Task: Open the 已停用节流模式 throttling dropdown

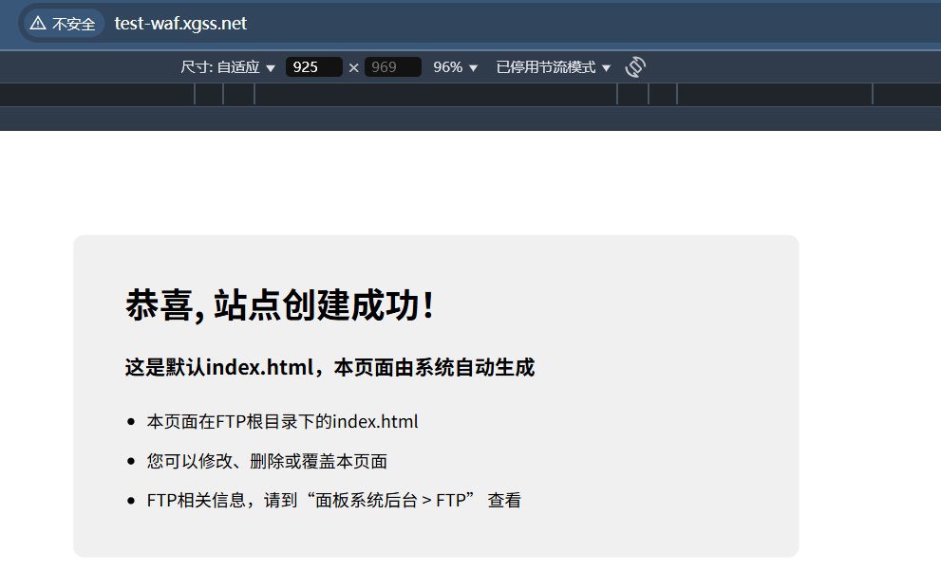Action: pyautogui.click(x=553, y=67)
